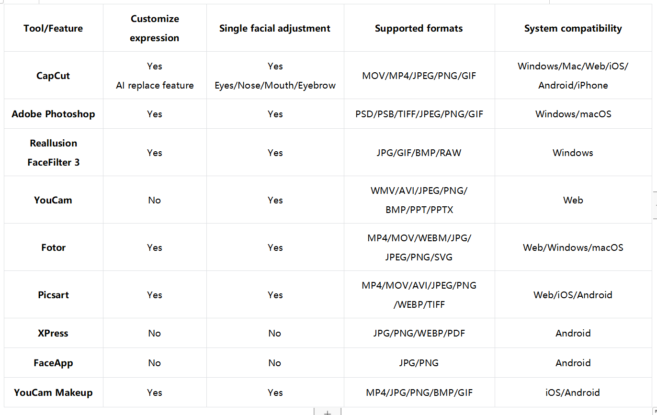Click the Reallusion FaceFilter 3 cell
This screenshot has width=657, height=415.
coord(53,153)
